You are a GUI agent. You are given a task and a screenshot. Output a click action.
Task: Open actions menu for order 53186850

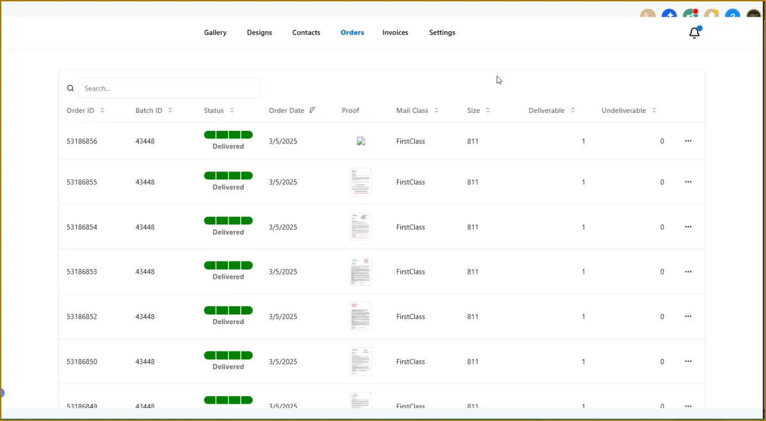[687, 362]
